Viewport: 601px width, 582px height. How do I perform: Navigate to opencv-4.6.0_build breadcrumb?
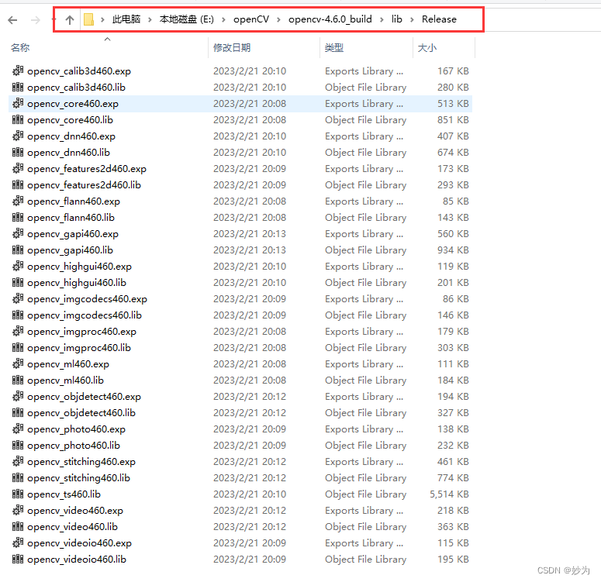[330, 19]
